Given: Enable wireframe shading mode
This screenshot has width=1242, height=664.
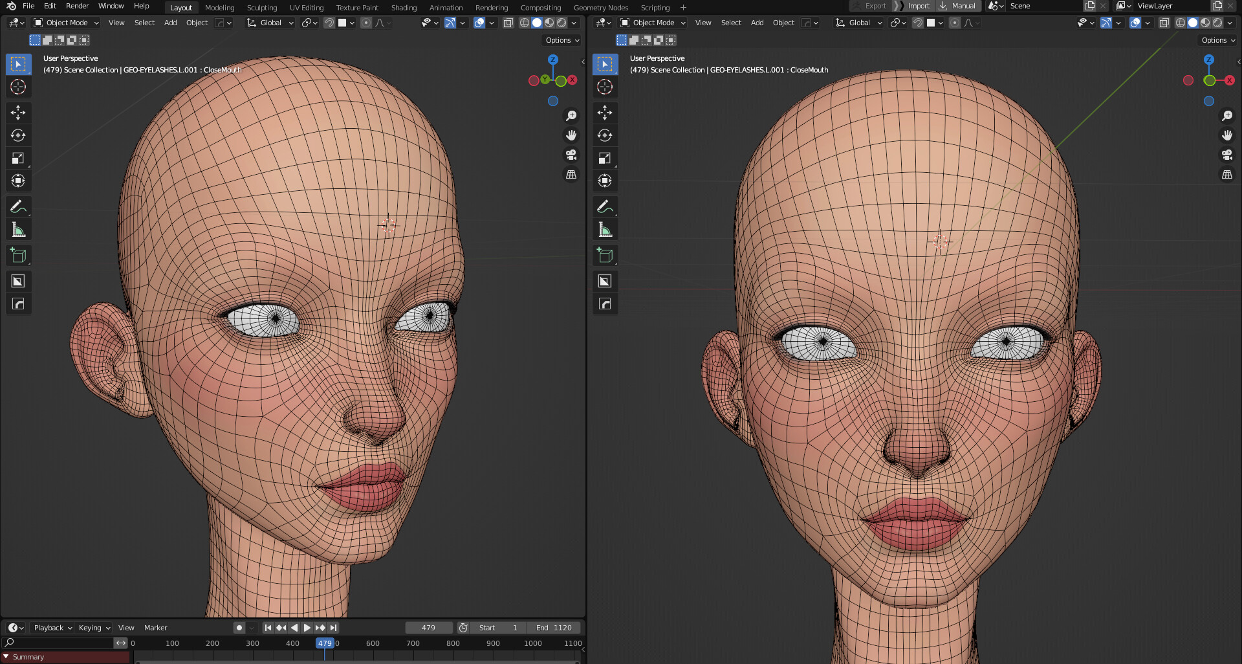Looking at the screenshot, I should (x=524, y=23).
